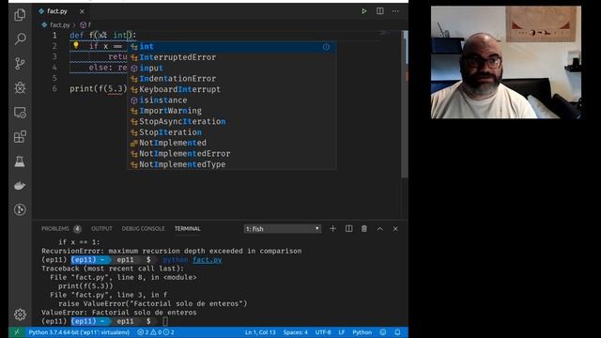Select Python interpreter 3.7.4 in status bar

[79, 332]
